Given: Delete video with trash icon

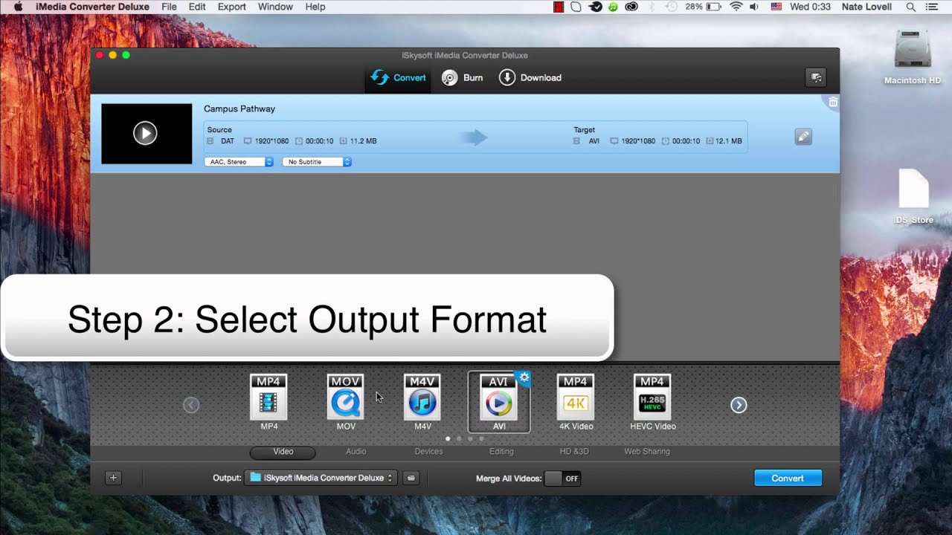Looking at the screenshot, I should point(833,103).
